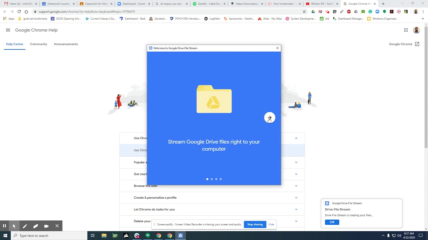This screenshot has height=240, width=428.
Task: Go to the first welcome slide dot
Action: click(207, 179)
